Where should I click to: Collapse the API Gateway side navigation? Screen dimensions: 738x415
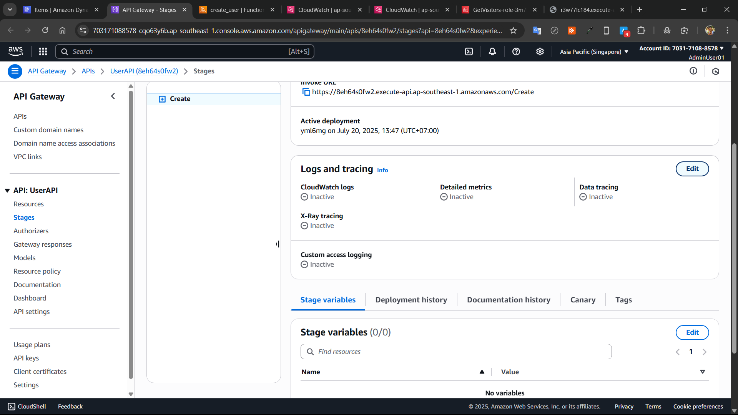tap(113, 96)
